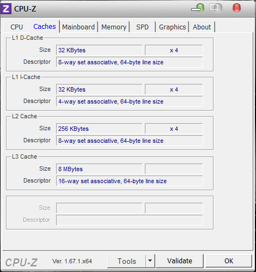
Task: Click empty count field in unlabeled cache group
Action: coord(174,208)
